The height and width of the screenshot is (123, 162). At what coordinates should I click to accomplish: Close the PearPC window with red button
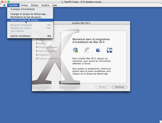click(x=2, y=2)
